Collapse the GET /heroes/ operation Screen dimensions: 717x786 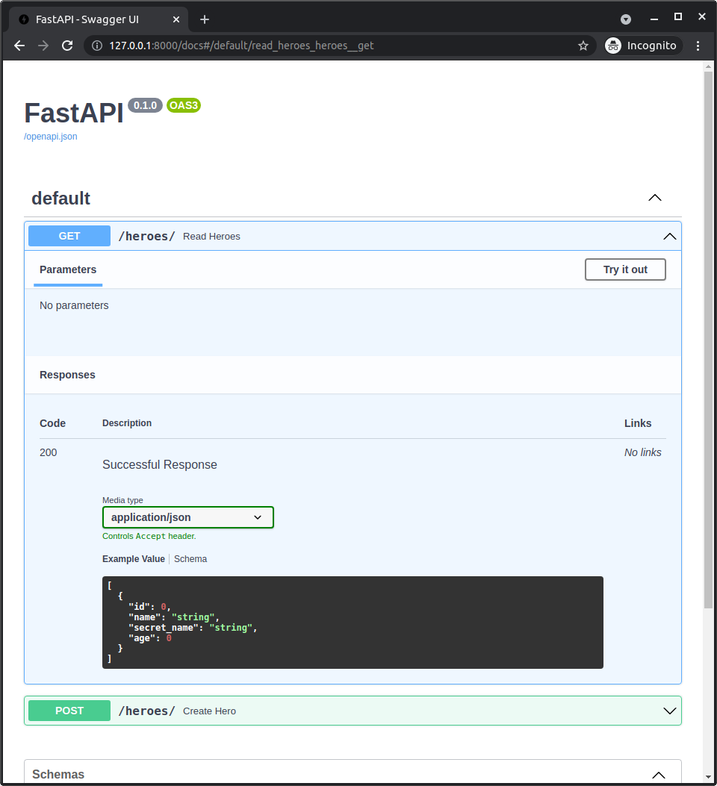pos(669,236)
